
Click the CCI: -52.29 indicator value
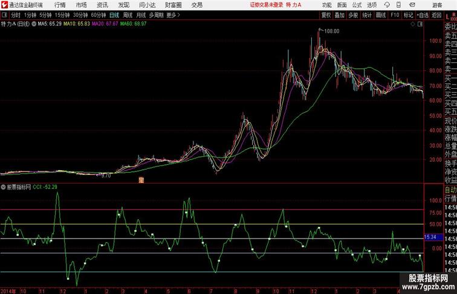pyautogui.click(x=45, y=187)
